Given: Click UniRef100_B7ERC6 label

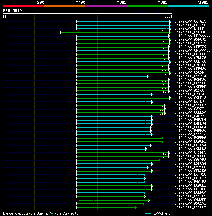Looking at the screenshot, I should click(x=190, y=156).
